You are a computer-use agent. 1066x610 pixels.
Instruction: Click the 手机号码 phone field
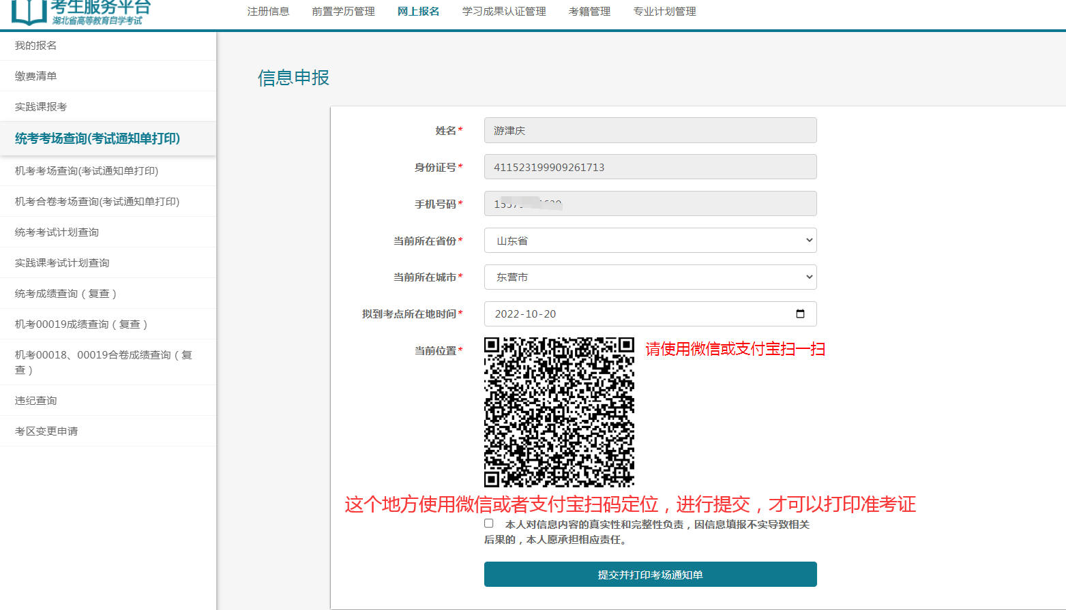point(650,204)
